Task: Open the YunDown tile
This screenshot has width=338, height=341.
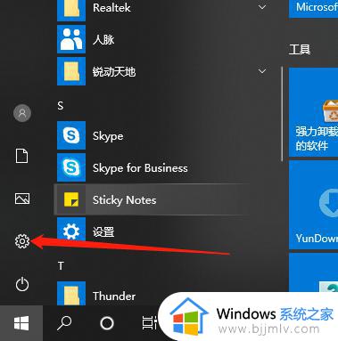Action: tap(313, 205)
